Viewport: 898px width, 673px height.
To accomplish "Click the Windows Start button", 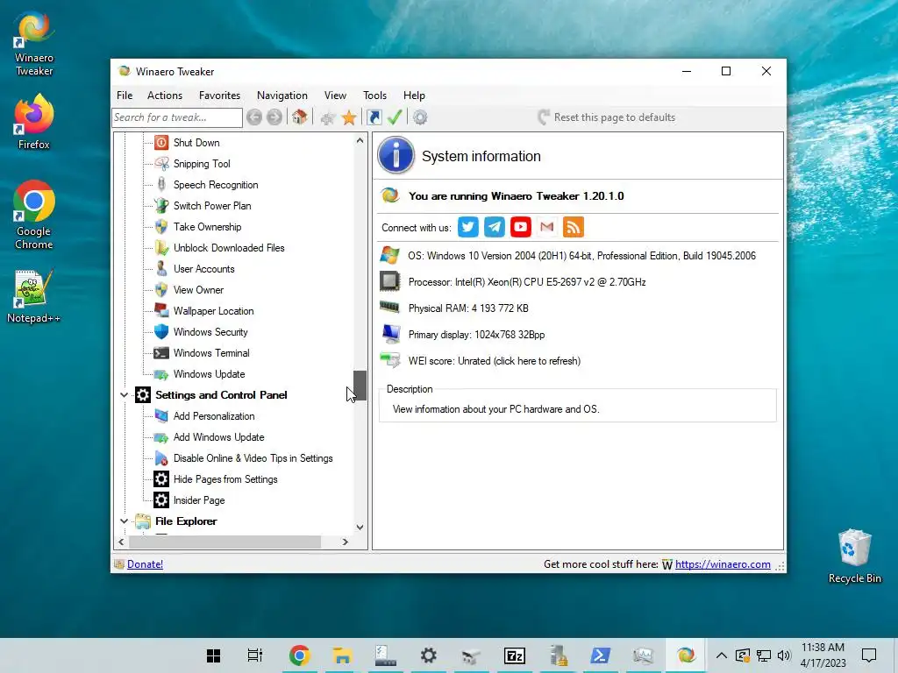I will 214,655.
